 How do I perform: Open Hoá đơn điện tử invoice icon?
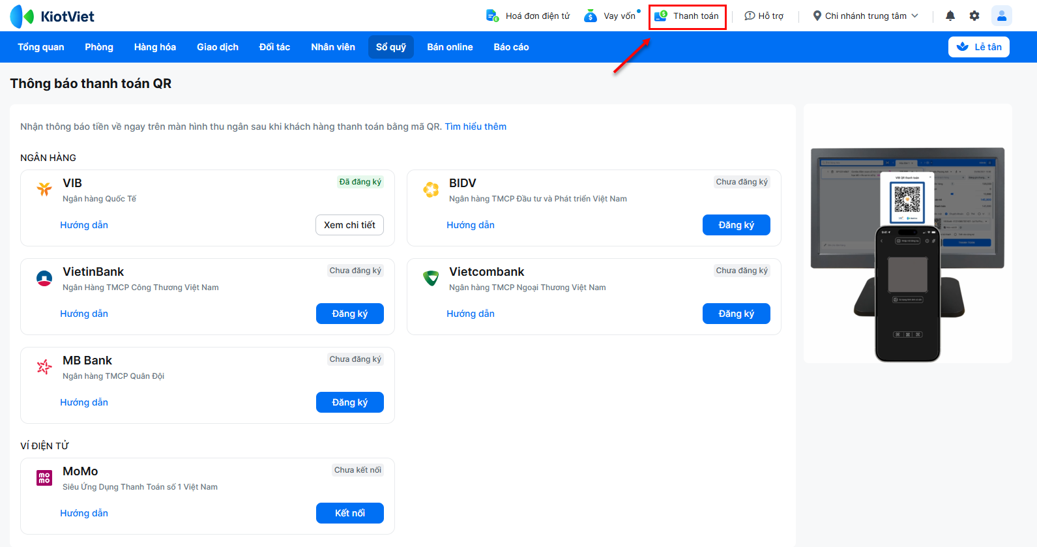pyautogui.click(x=493, y=16)
